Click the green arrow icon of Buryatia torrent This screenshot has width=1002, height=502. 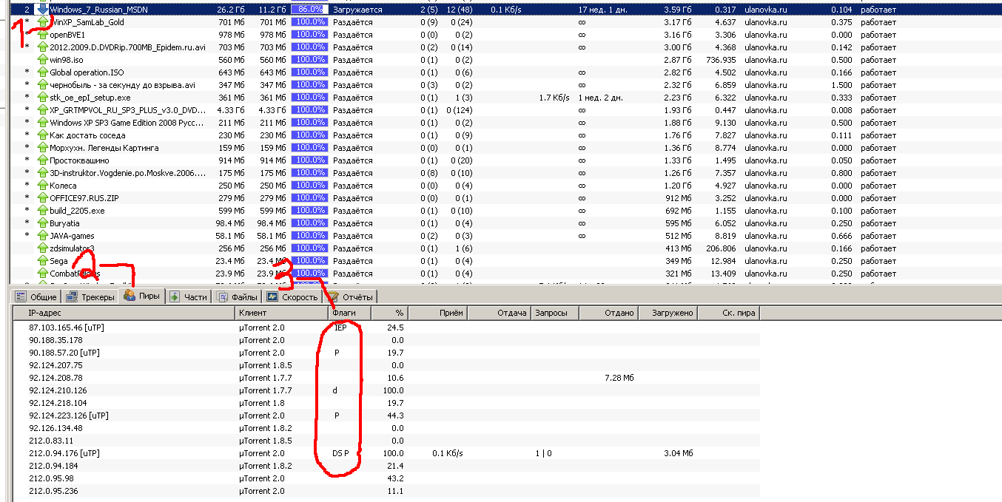pyautogui.click(x=42, y=223)
